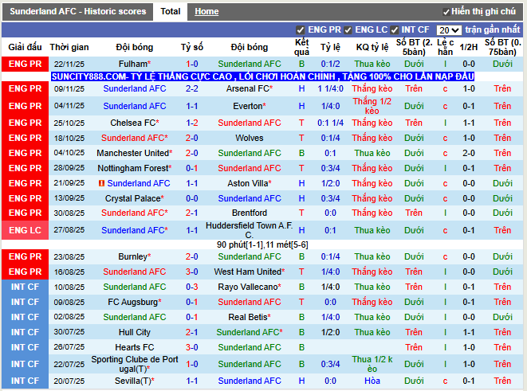Click the ENG PR badge on Fulham row

[25, 64]
